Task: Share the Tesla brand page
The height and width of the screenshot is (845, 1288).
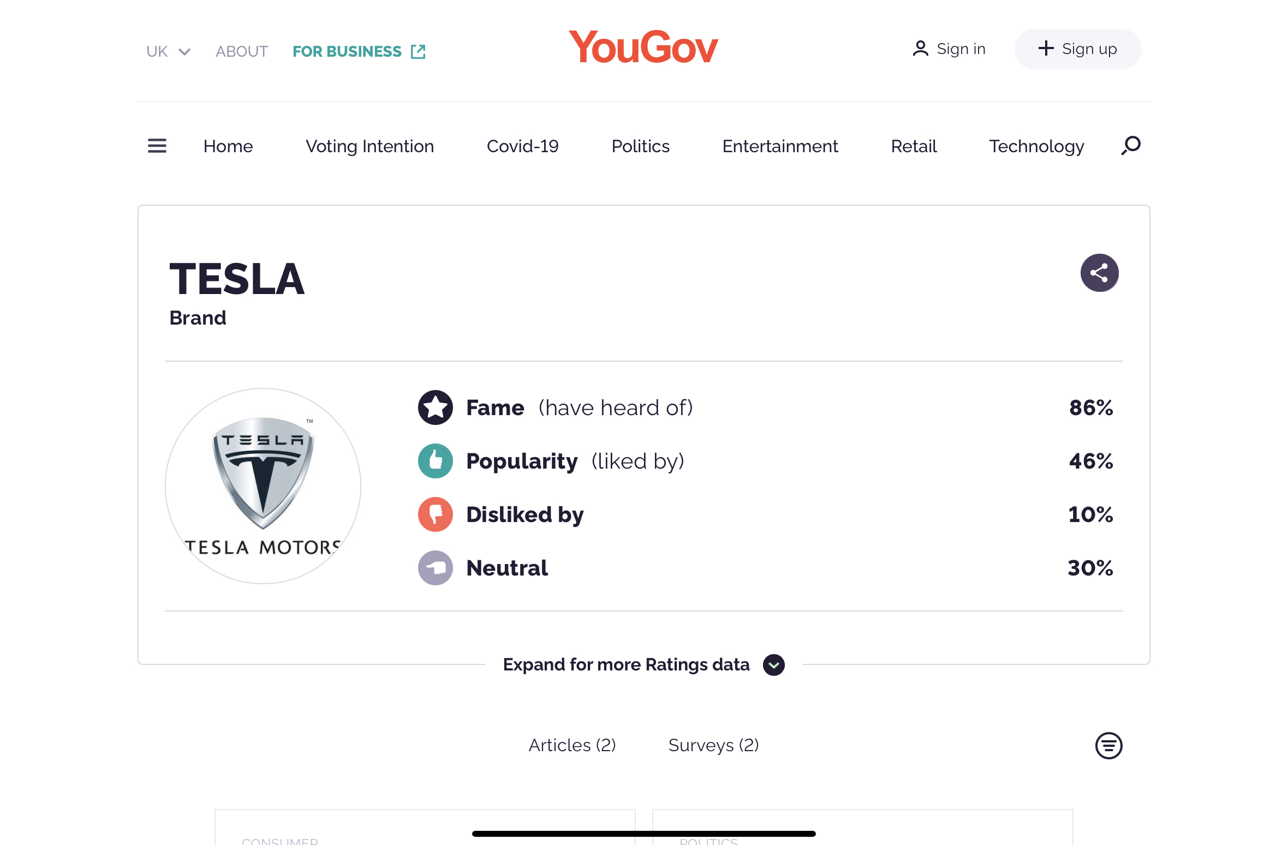Action: (1099, 273)
